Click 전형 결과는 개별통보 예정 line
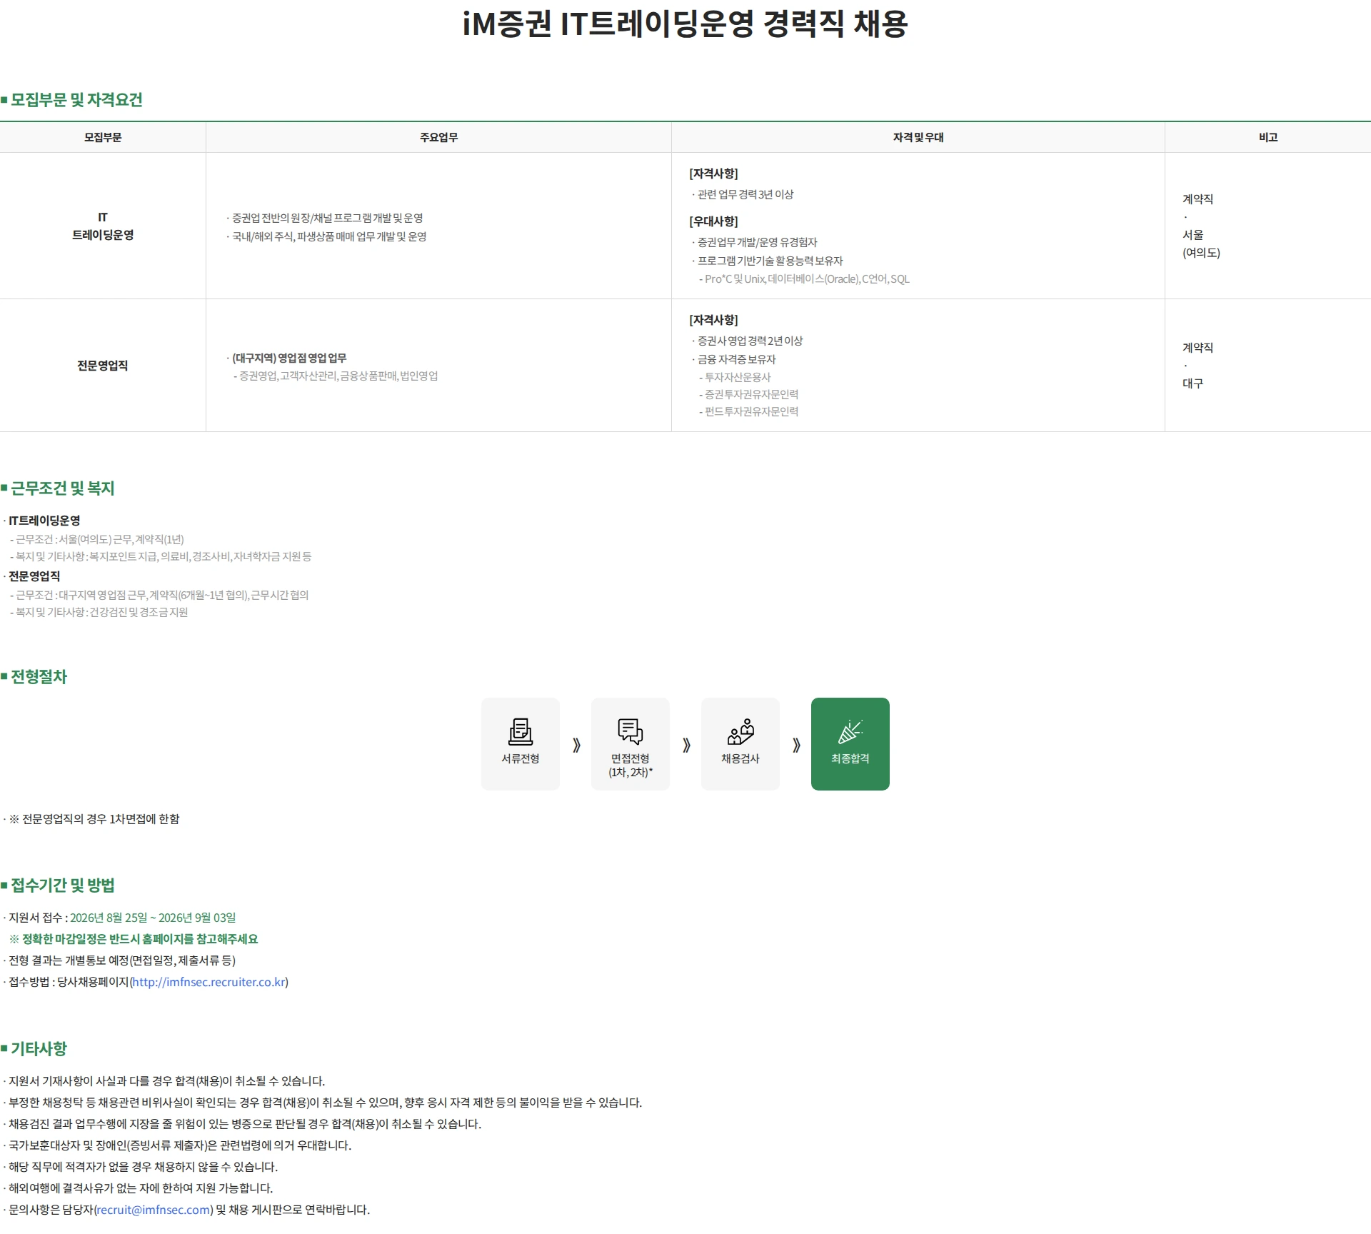 122,960
